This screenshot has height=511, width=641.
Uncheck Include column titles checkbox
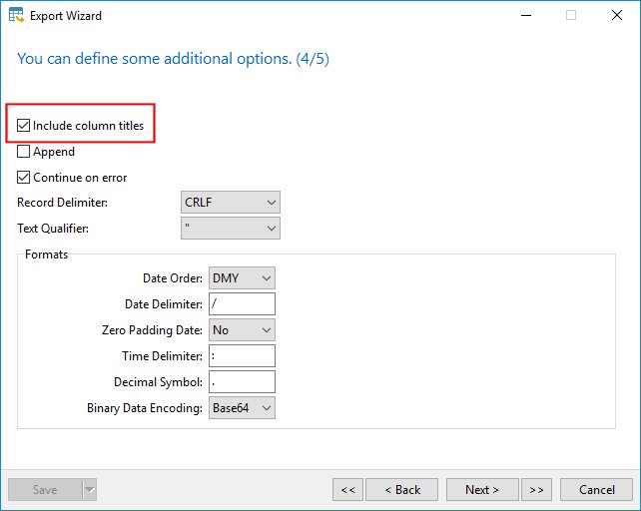(23, 125)
